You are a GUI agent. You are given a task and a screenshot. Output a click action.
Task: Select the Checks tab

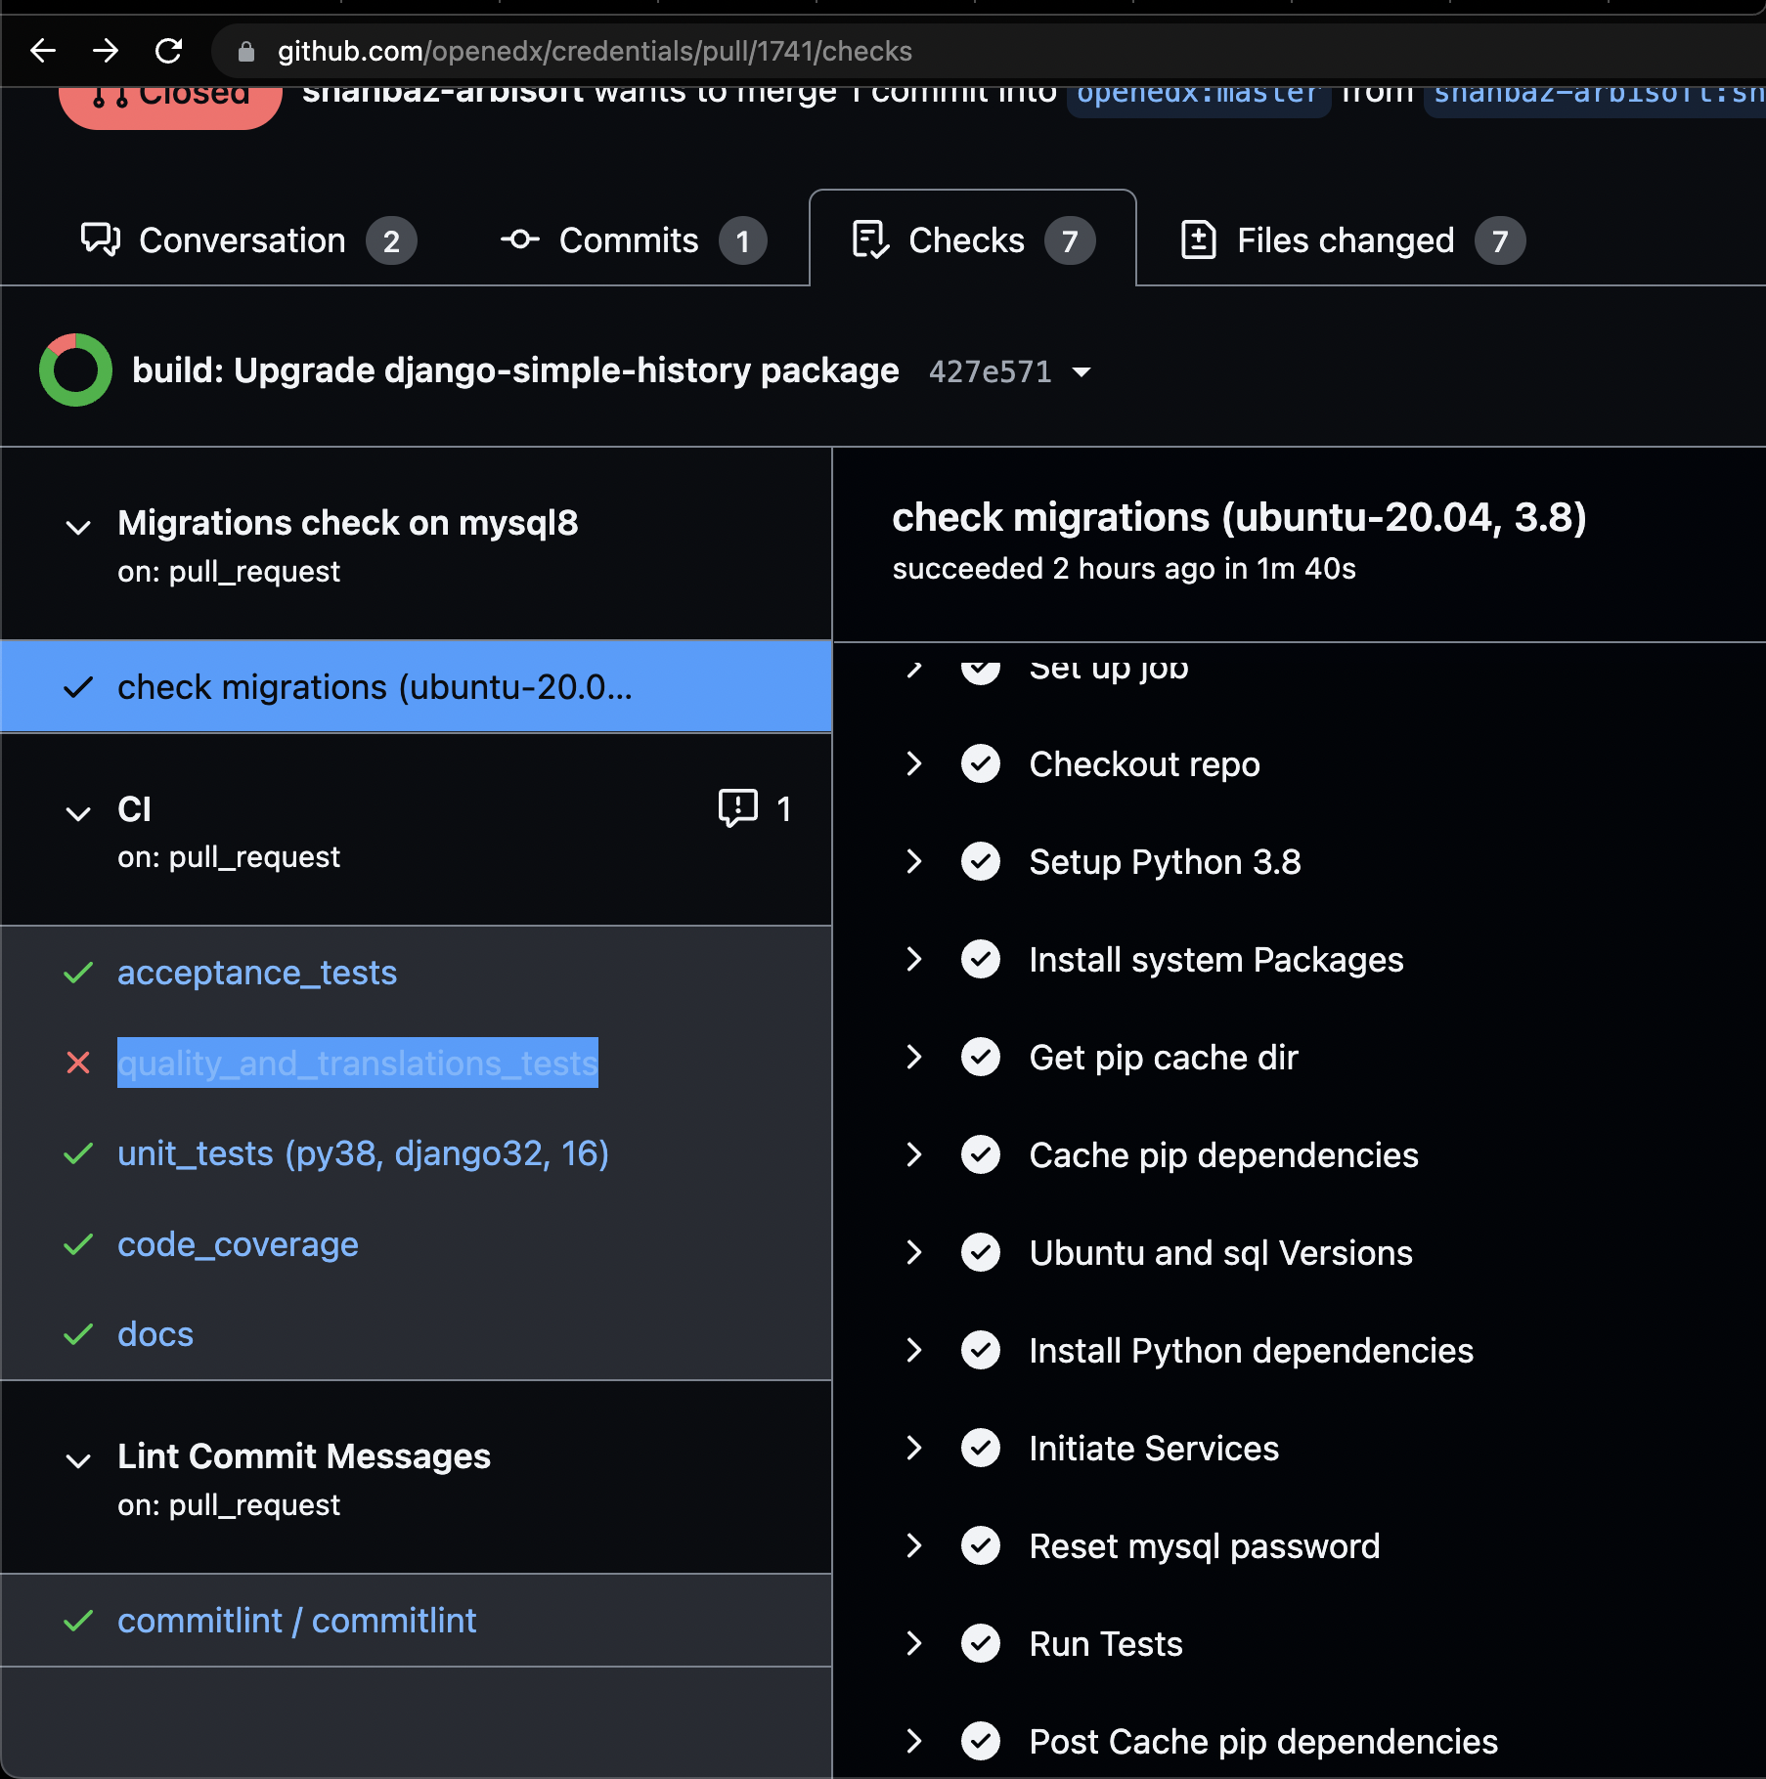(x=973, y=240)
